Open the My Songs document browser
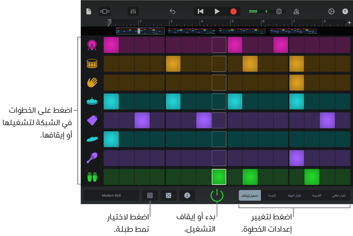This screenshot has width=353, height=236. click(89, 11)
